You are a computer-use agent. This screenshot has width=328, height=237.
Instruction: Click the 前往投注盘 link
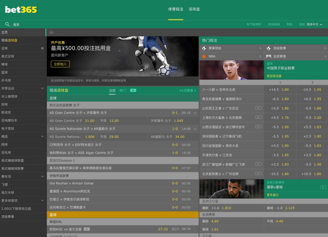(274, 76)
